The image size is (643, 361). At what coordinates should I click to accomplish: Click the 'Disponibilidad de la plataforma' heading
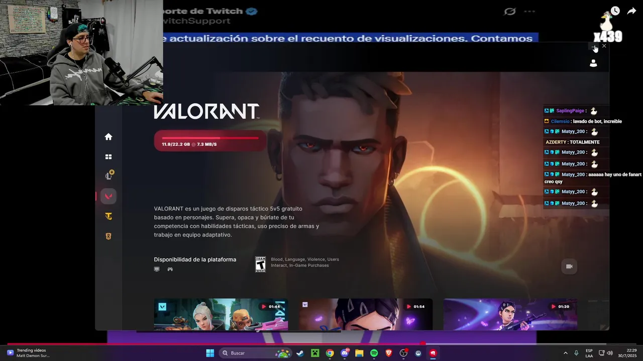coord(195,260)
